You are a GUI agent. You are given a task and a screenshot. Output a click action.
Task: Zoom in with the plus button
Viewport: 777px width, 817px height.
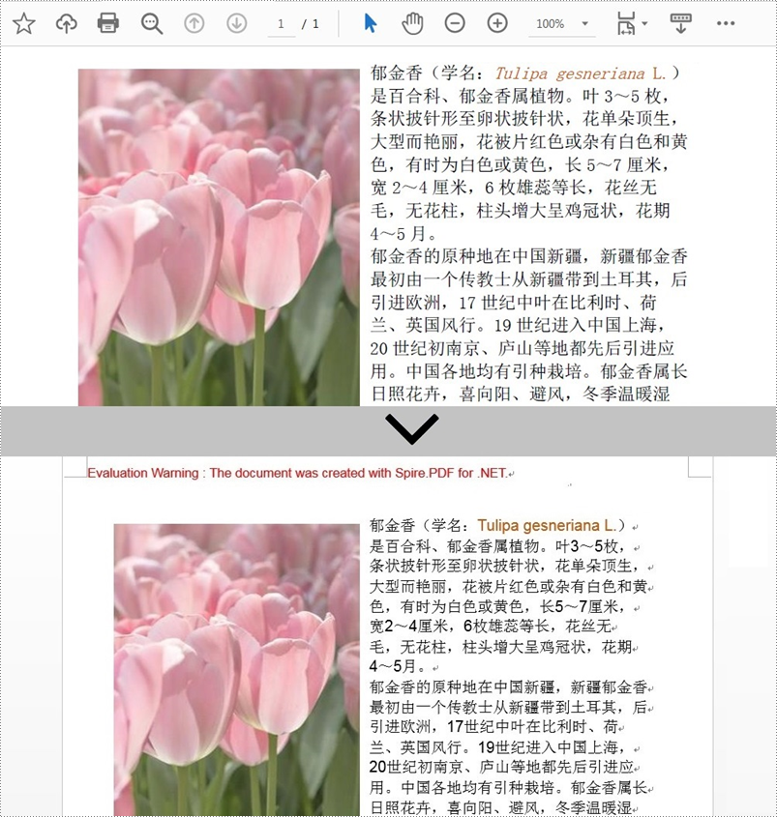tap(497, 23)
